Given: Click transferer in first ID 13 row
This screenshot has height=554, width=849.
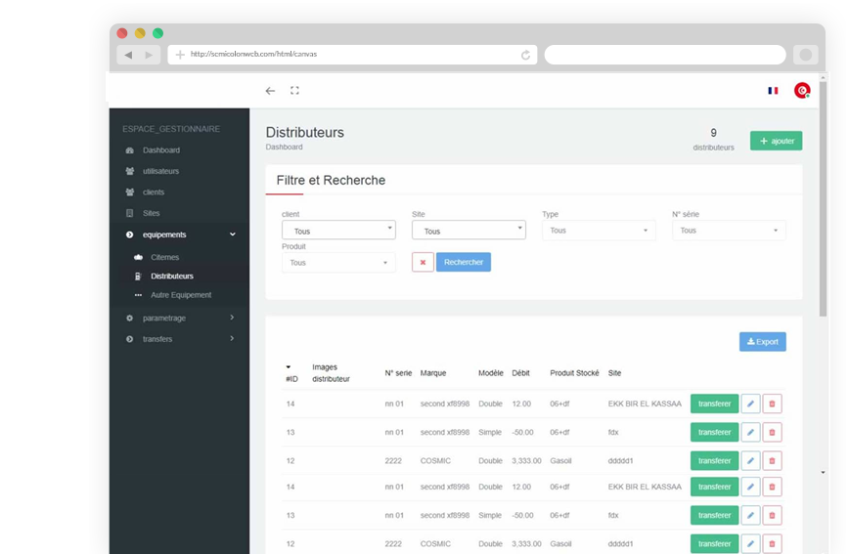Looking at the screenshot, I should pos(714,432).
